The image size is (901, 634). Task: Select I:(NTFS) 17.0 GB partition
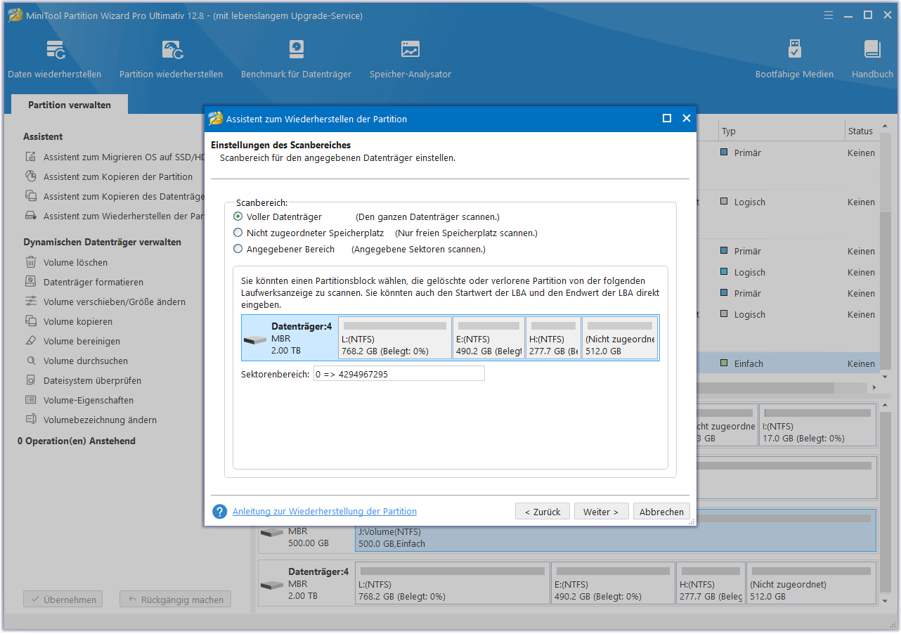point(817,425)
